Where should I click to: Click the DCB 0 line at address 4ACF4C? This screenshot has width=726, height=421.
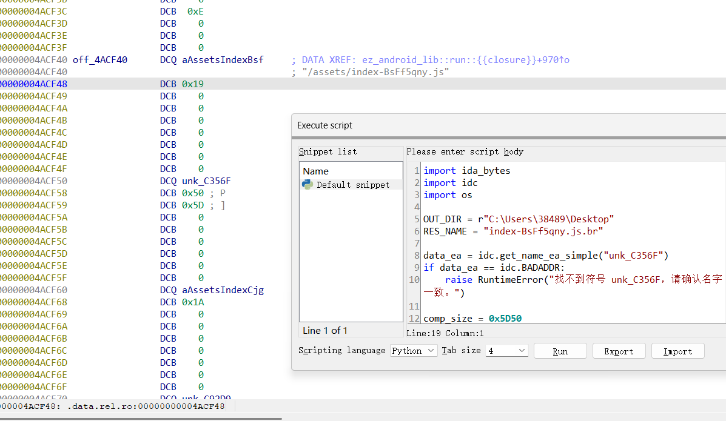click(102, 132)
